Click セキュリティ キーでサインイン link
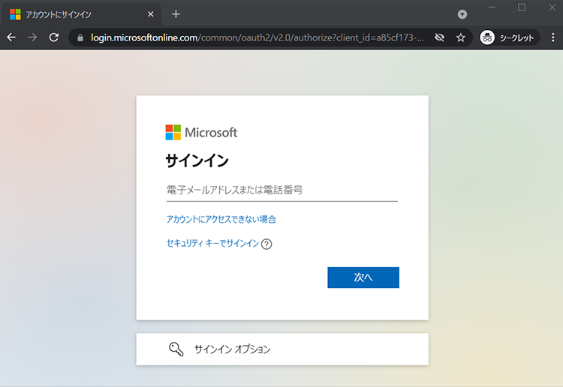Screen dimensions: 563x387 pos(212,243)
